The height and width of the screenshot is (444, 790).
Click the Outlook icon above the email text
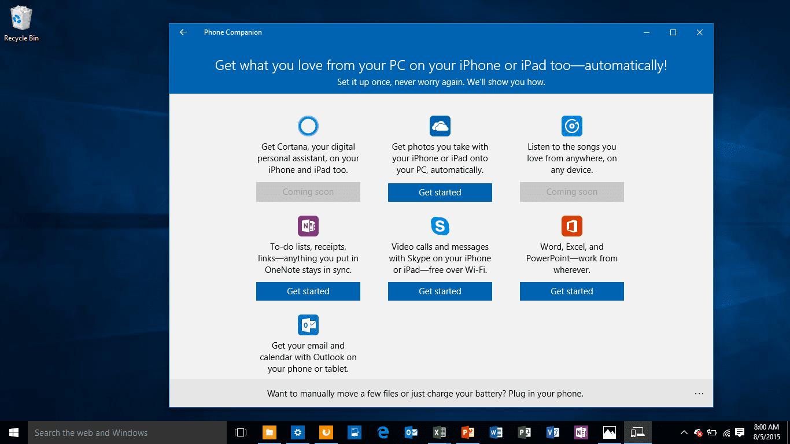(x=308, y=325)
